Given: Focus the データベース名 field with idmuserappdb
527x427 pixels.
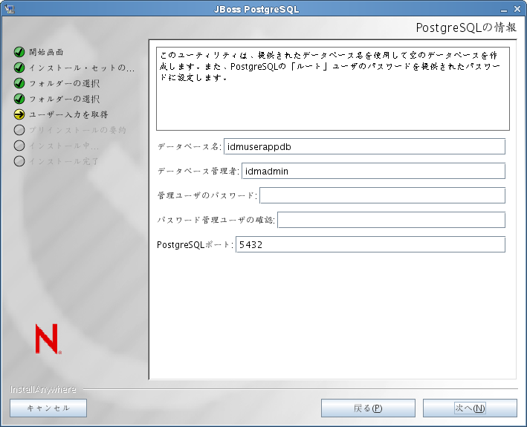Looking at the screenshot, I should click(x=365, y=147).
